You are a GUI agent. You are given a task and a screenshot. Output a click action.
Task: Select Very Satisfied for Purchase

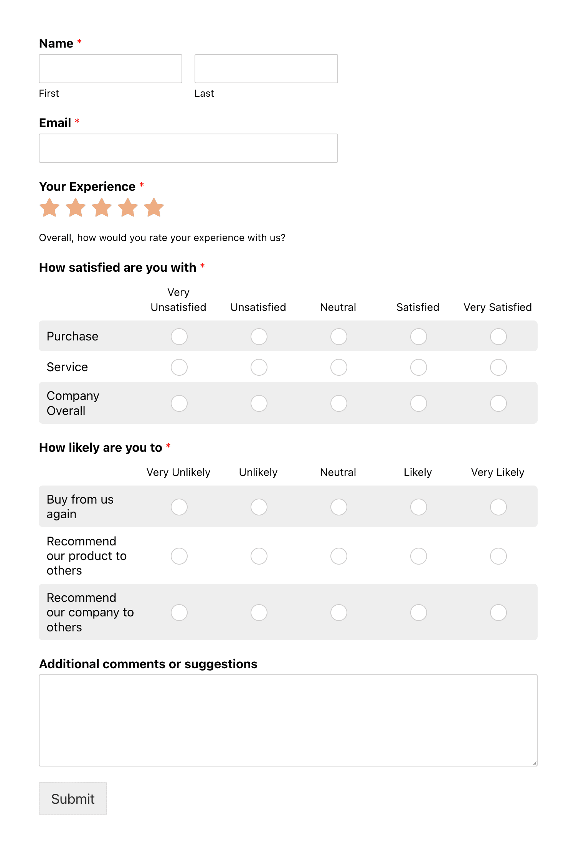pos(498,337)
